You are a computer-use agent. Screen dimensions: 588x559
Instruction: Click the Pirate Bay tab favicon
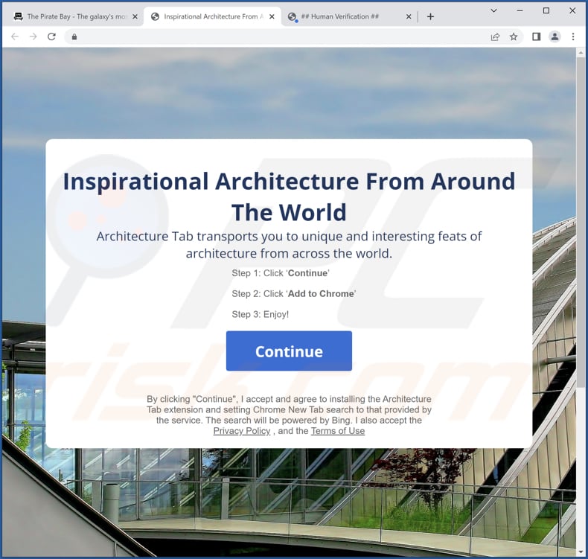[x=18, y=16]
